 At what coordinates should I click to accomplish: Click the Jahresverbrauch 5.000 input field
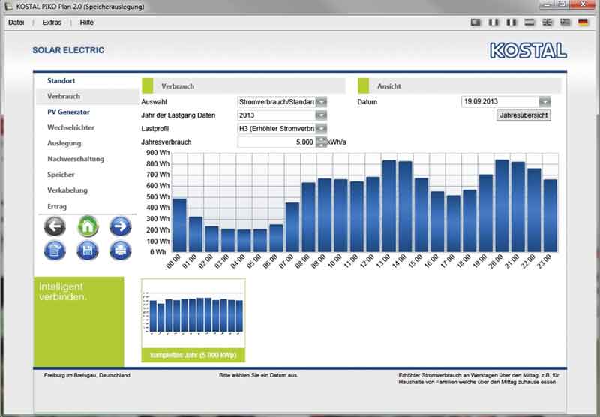277,142
